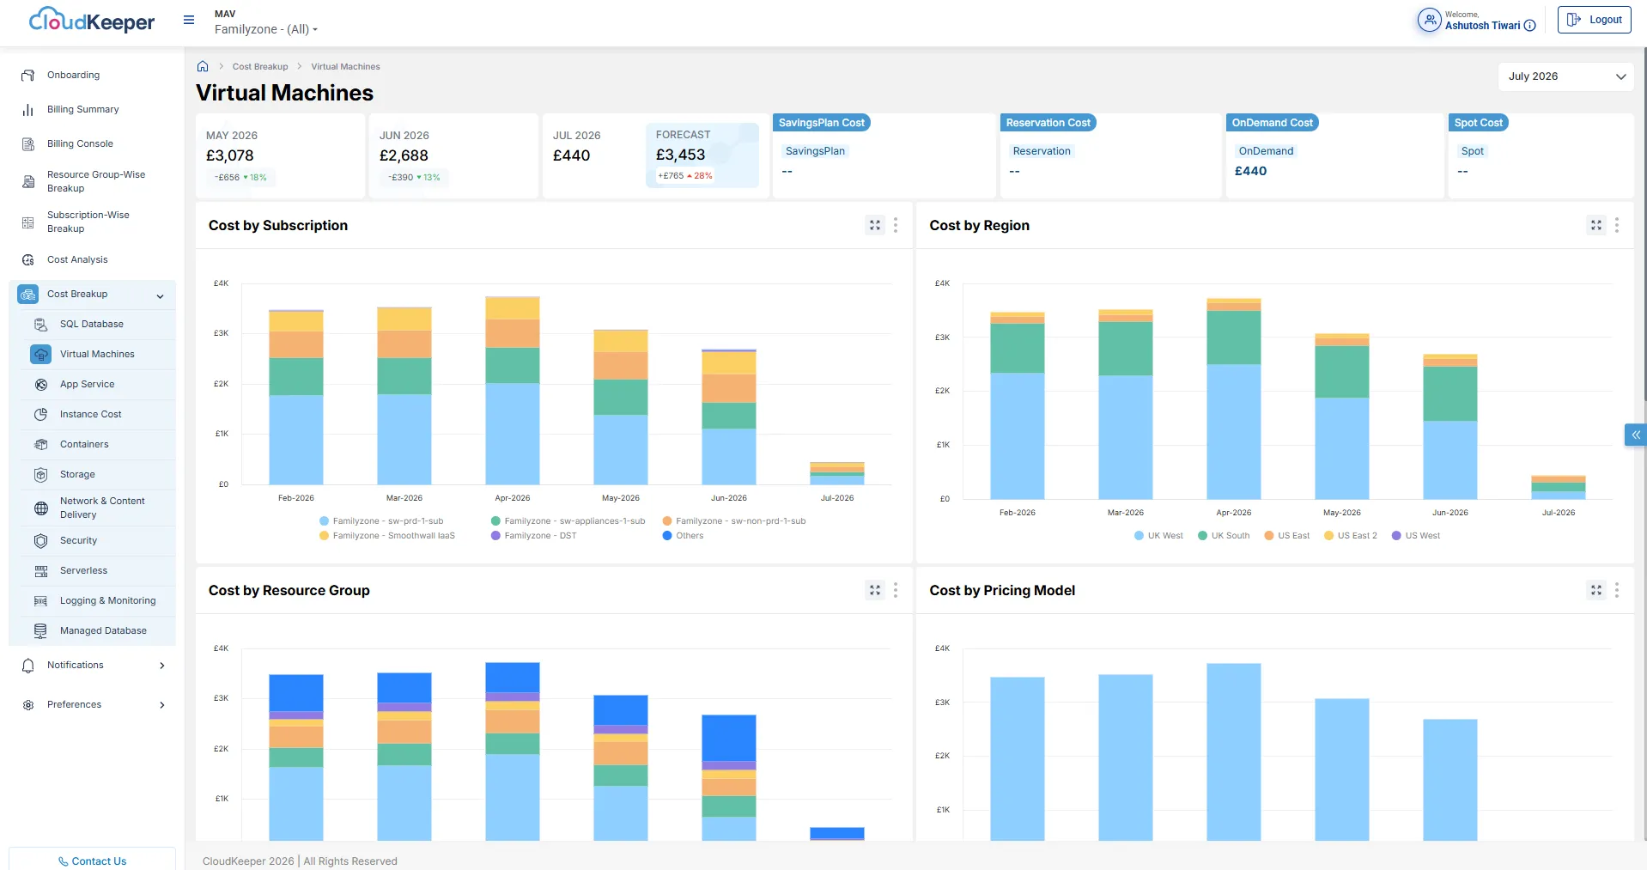The height and width of the screenshot is (870, 1647).
Task: Click the Managed Database icon
Action: (x=40, y=630)
